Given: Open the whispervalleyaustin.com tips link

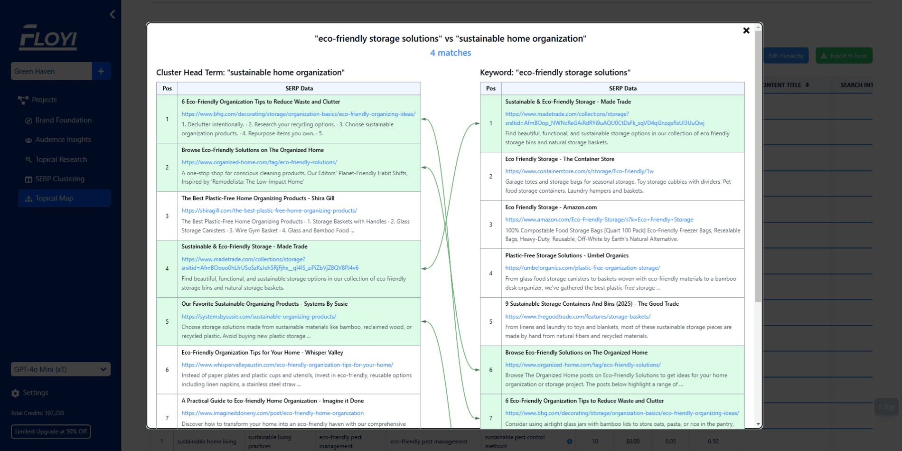Looking at the screenshot, I should point(287,365).
